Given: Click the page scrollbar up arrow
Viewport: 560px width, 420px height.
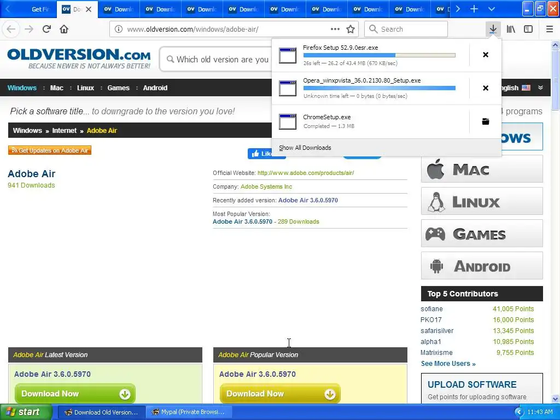Looking at the screenshot, I should click(x=556, y=45).
